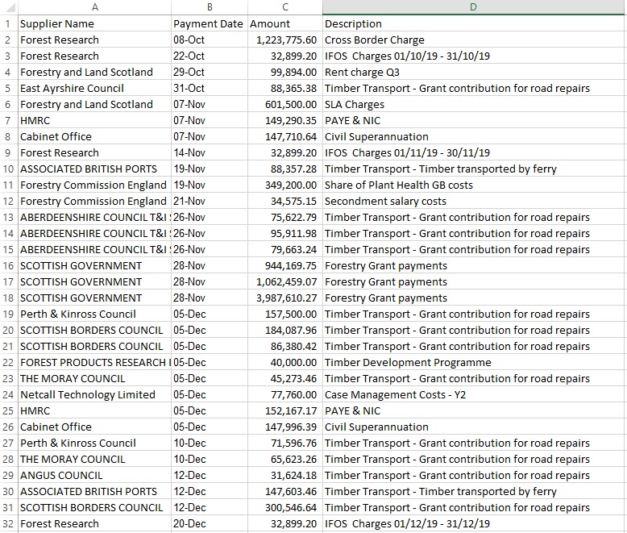
Task: Select the row 16 header
Action: (x=8, y=265)
